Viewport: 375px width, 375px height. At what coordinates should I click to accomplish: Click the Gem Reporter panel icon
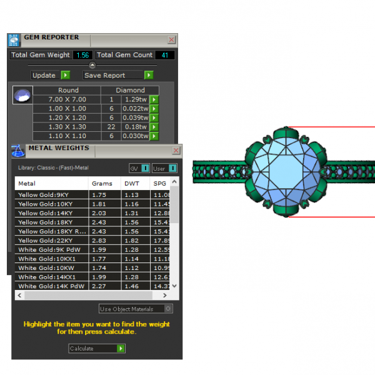(x=14, y=39)
